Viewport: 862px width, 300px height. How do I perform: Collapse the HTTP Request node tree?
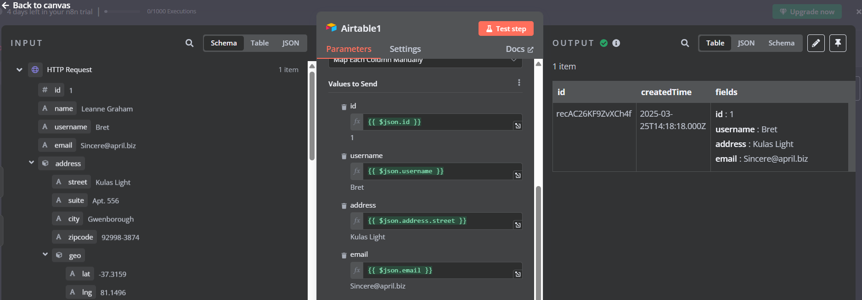coord(19,70)
